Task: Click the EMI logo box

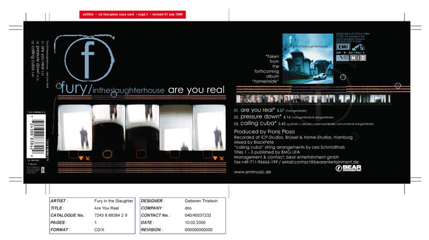Action: click(x=343, y=47)
